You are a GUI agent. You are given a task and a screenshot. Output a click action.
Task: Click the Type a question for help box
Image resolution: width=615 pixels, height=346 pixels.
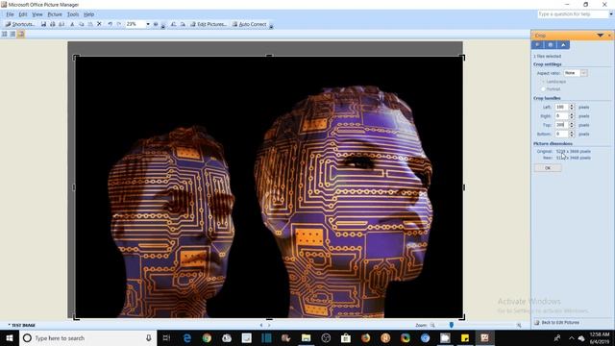573,14
